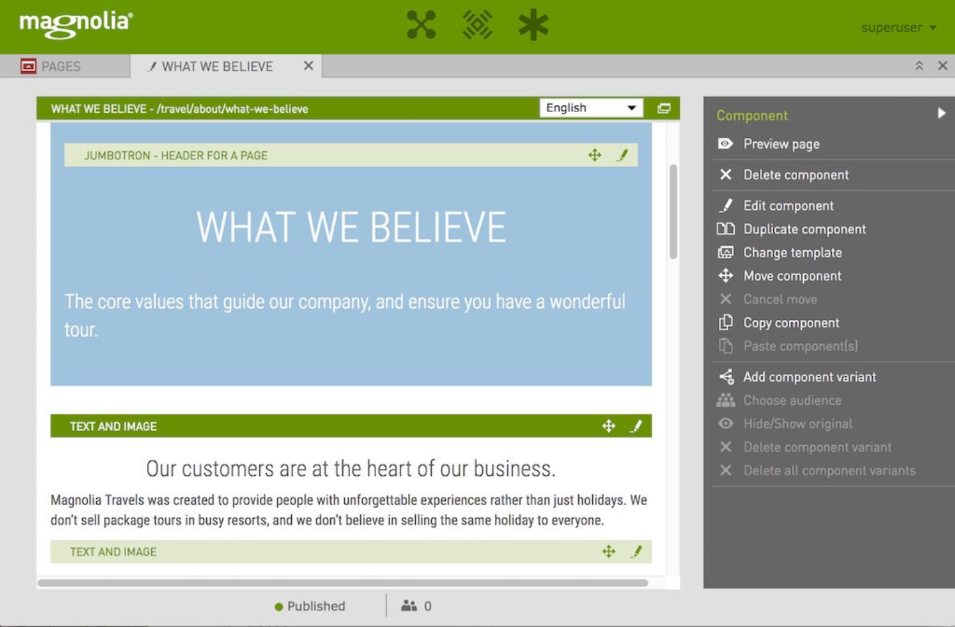The image size is (955, 627).
Task: Choose Change template in the component menu
Action: point(793,252)
